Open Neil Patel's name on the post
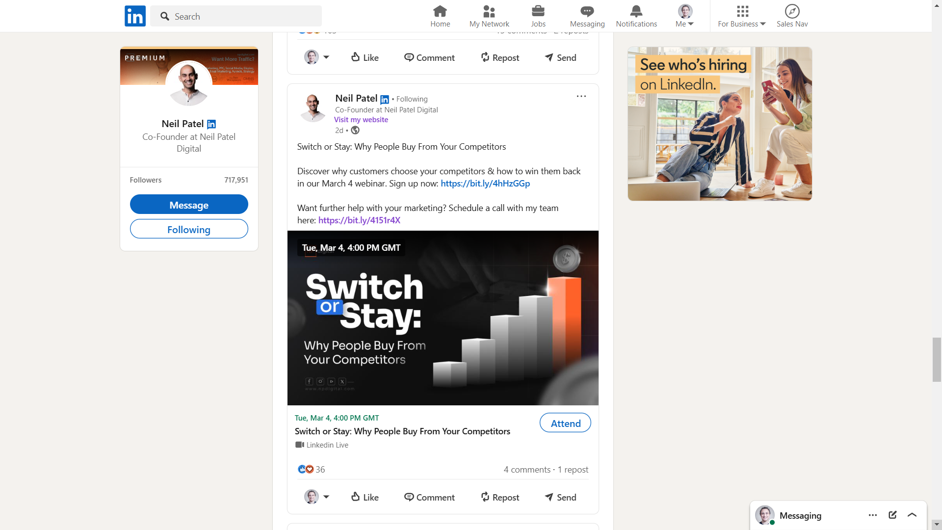Image resolution: width=942 pixels, height=530 pixels. click(x=356, y=98)
